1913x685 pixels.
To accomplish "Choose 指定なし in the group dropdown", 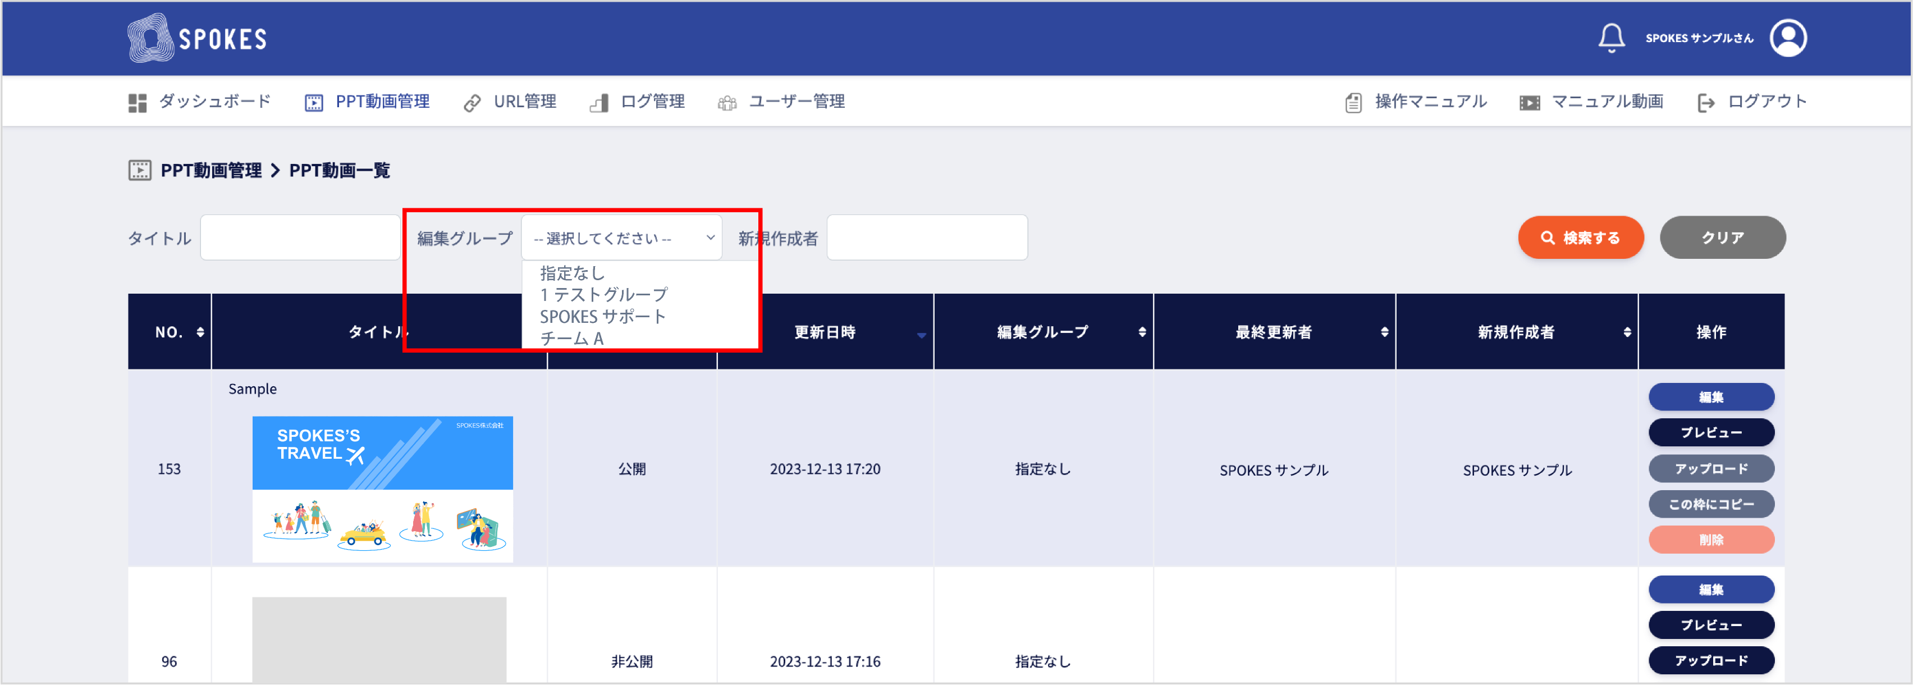I will coord(572,273).
